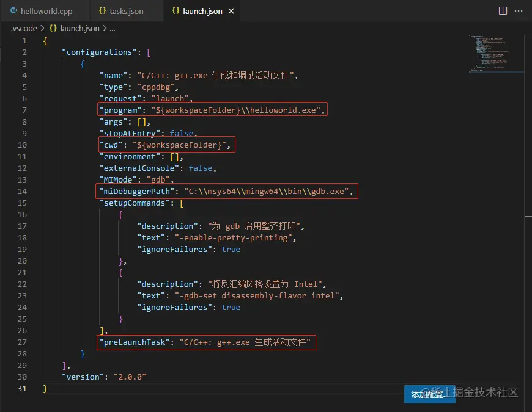Click the stopAtEntry false value
The width and height of the screenshot is (532, 412).
coord(182,134)
